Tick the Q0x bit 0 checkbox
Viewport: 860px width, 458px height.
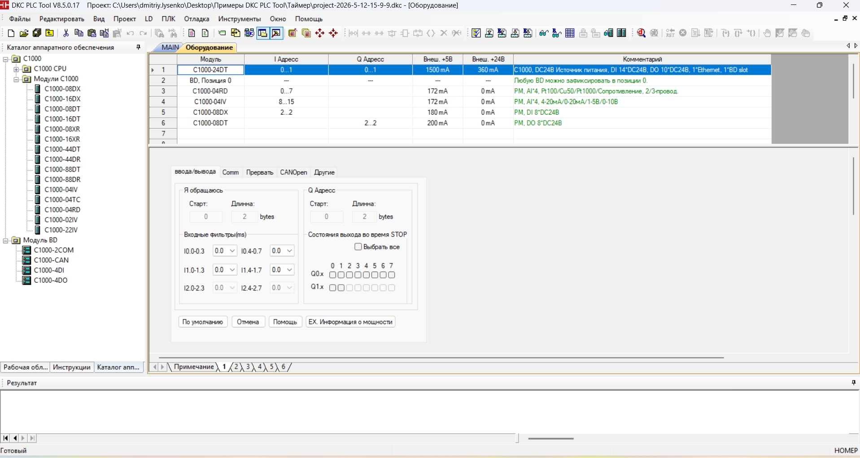[x=333, y=275]
